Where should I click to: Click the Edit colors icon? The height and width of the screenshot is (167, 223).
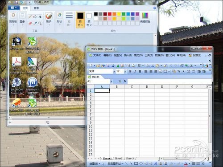coord(145,17)
